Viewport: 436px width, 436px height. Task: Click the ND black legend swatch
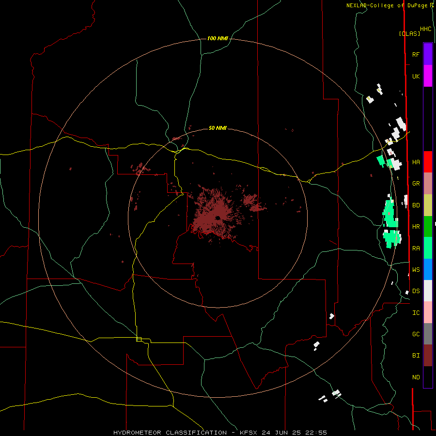(x=428, y=377)
